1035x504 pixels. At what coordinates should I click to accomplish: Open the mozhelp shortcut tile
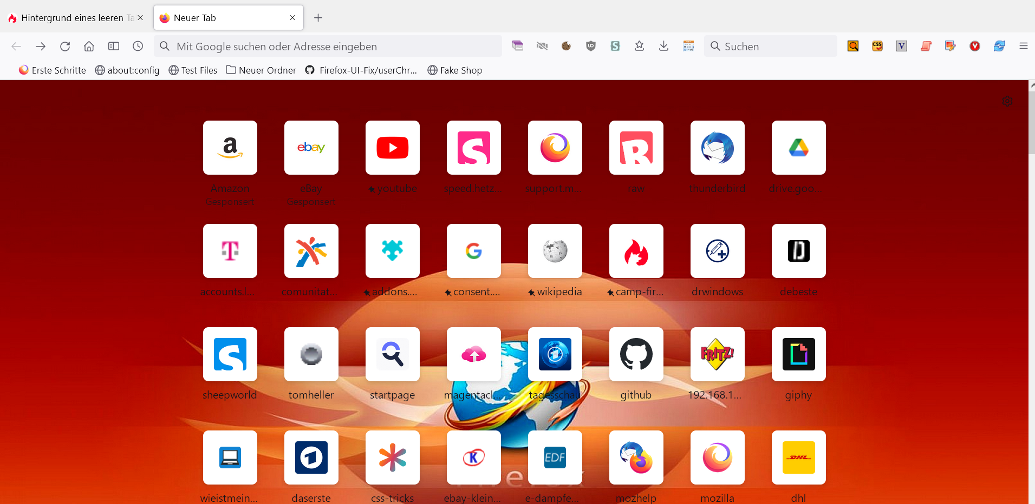(636, 457)
